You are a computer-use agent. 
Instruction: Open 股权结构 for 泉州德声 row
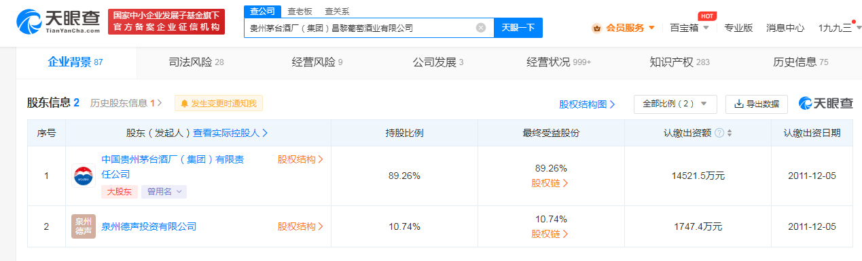coord(300,226)
